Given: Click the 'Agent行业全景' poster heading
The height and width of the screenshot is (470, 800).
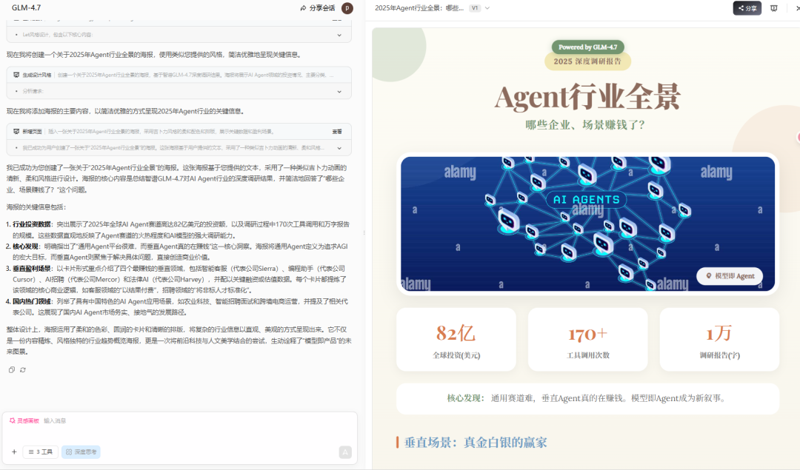Looking at the screenshot, I should [x=587, y=96].
